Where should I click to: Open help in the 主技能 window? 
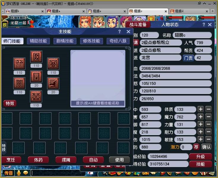coord(120,31)
